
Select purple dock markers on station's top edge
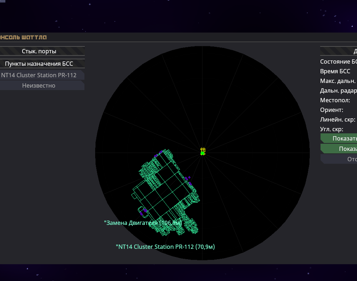pos(158,154)
